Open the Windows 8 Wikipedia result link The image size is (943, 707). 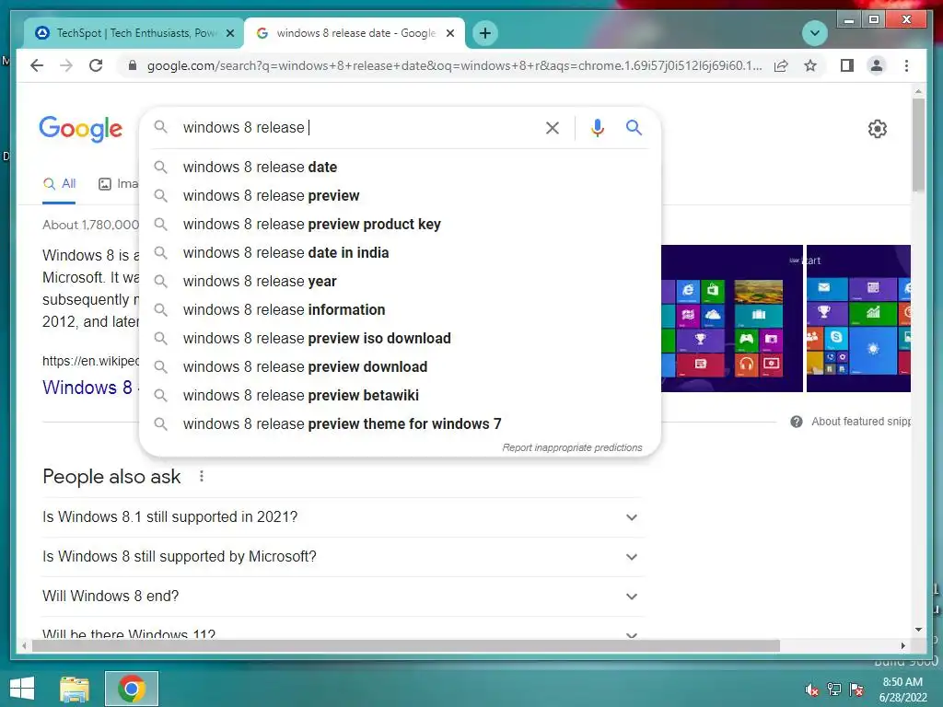pos(87,388)
